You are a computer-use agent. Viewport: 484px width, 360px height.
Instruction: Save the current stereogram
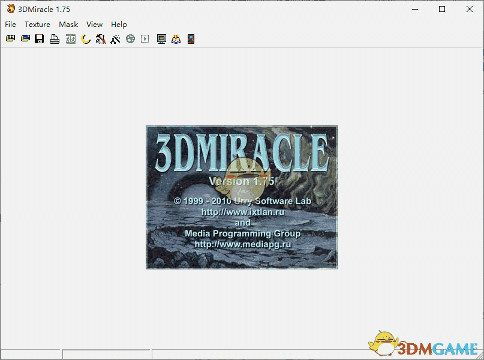coord(39,38)
